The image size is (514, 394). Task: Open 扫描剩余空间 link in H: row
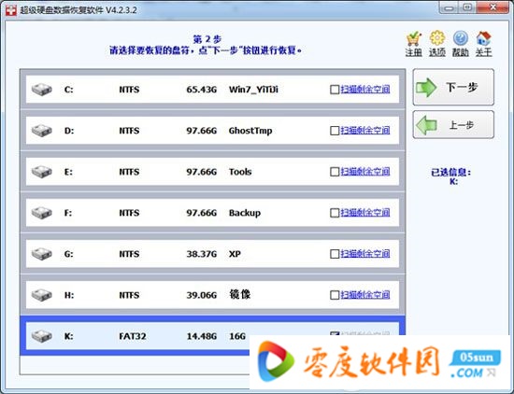(x=365, y=295)
